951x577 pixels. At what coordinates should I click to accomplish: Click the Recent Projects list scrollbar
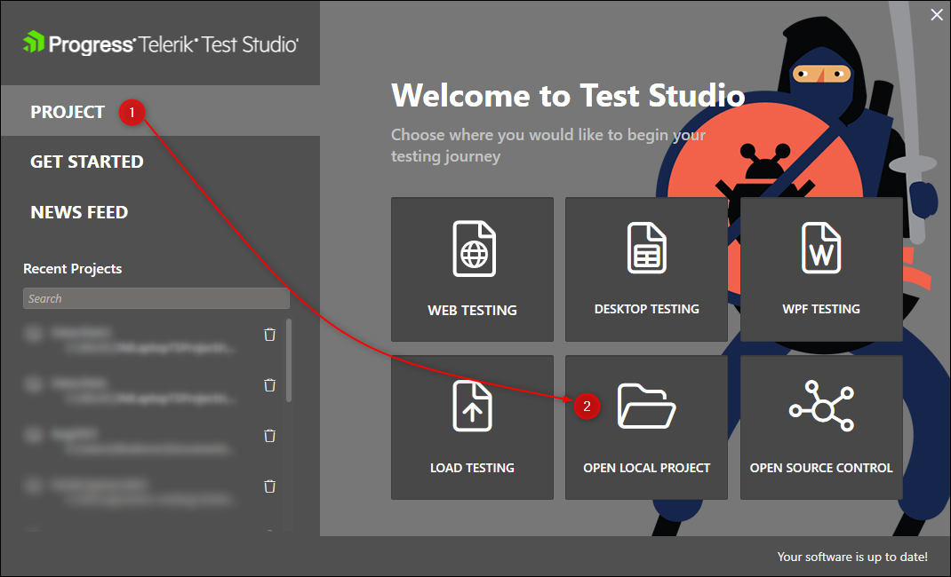288,360
